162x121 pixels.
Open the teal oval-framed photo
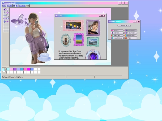(x=66, y=40)
